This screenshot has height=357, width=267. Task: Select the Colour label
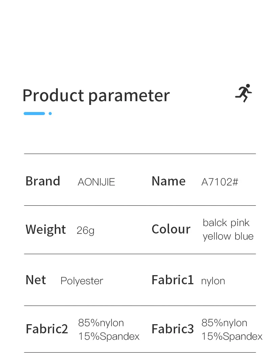pyautogui.click(x=171, y=229)
